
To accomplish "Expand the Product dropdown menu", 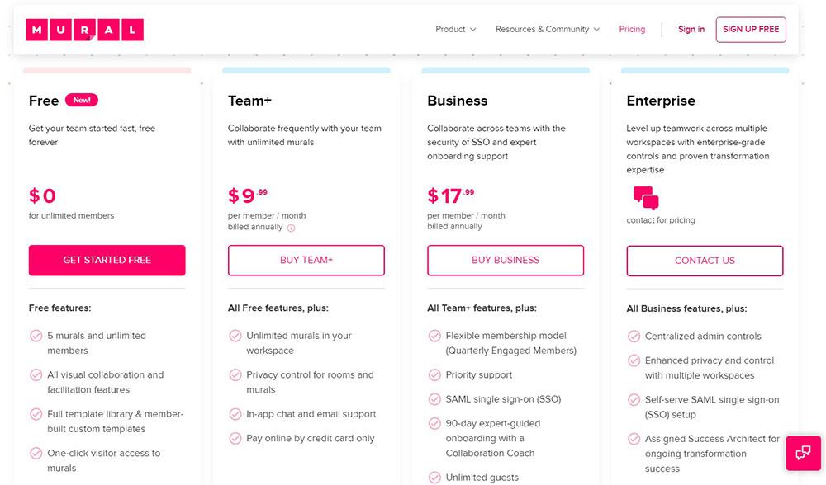I will coord(456,30).
